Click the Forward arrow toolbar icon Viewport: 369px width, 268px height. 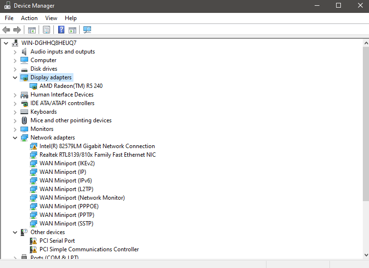pos(17,30)
